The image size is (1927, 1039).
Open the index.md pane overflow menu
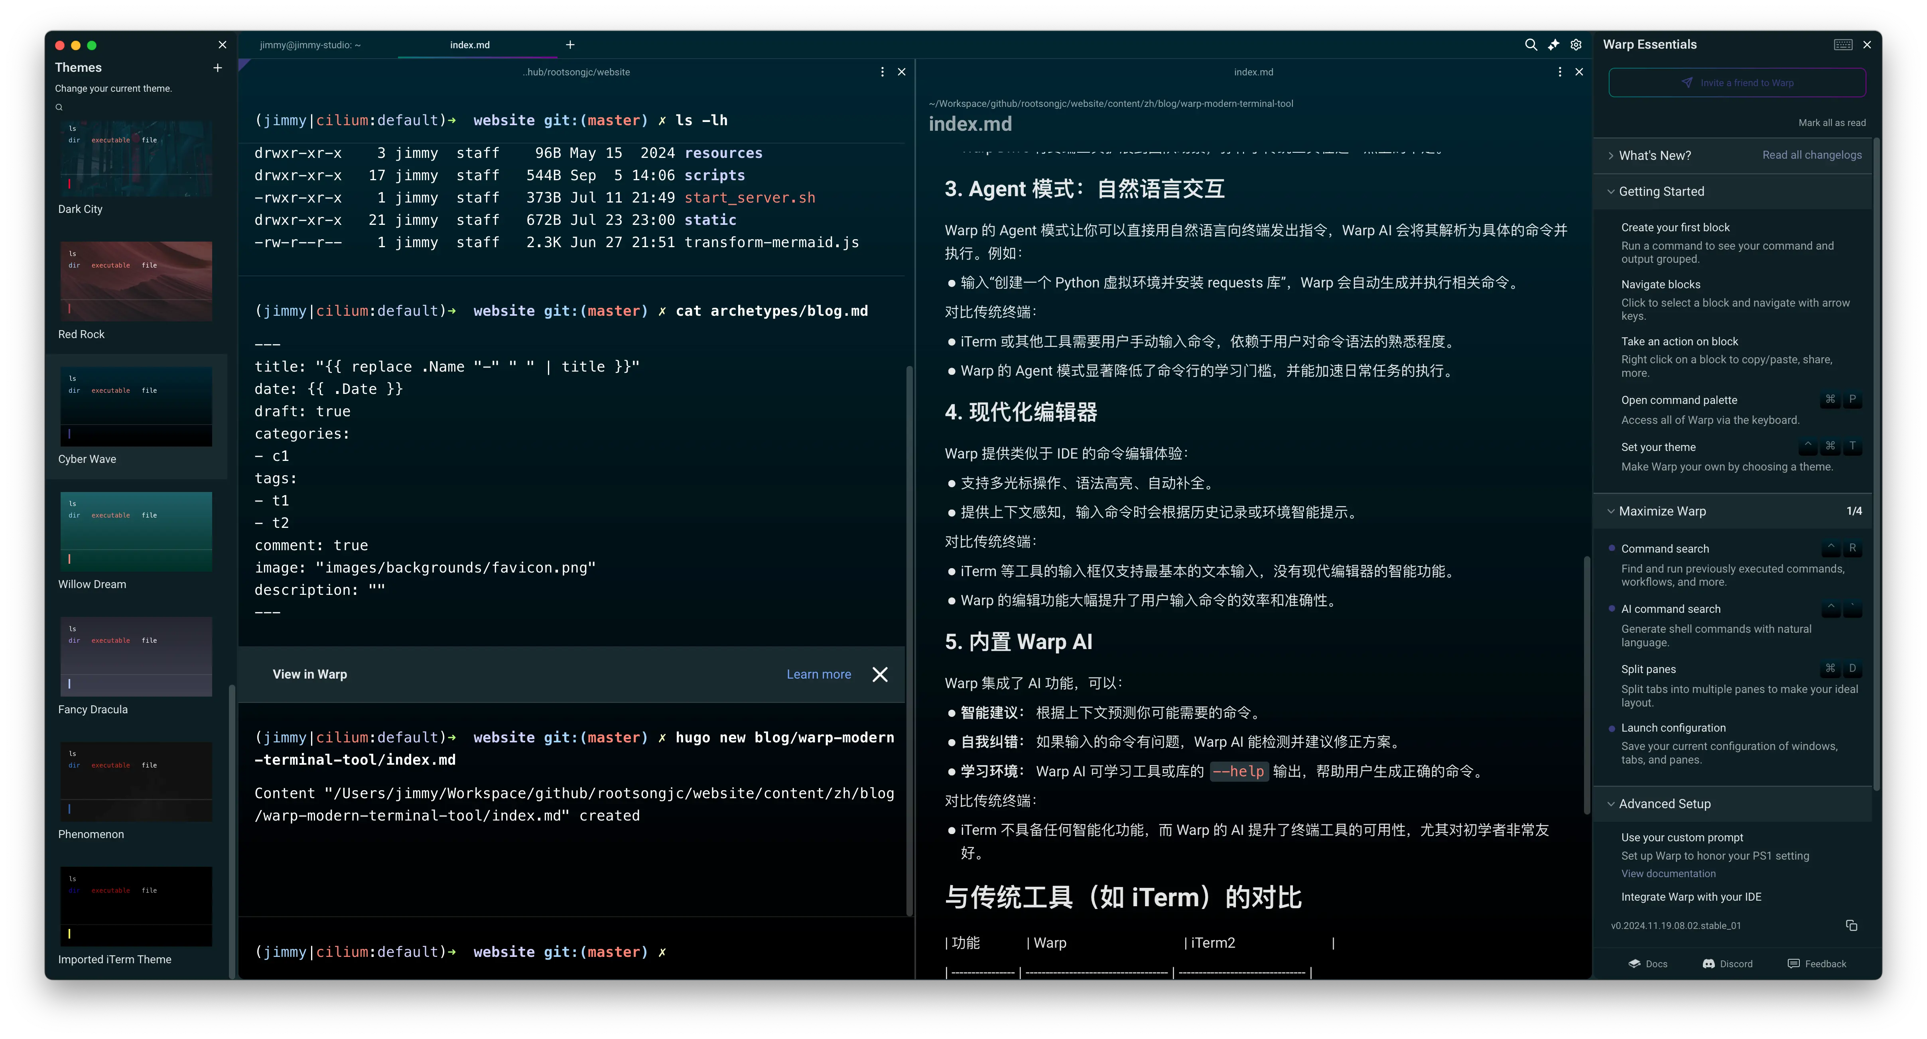click(x=1560, y=72)
